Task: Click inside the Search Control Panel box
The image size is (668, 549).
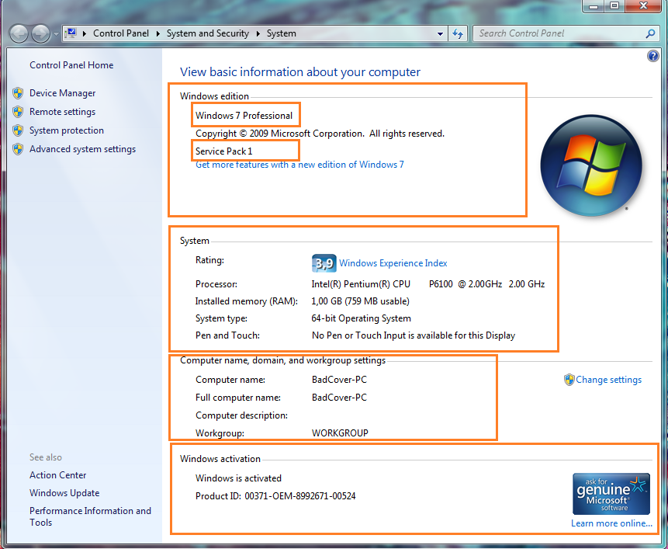Action: click(x=559, y=33)
